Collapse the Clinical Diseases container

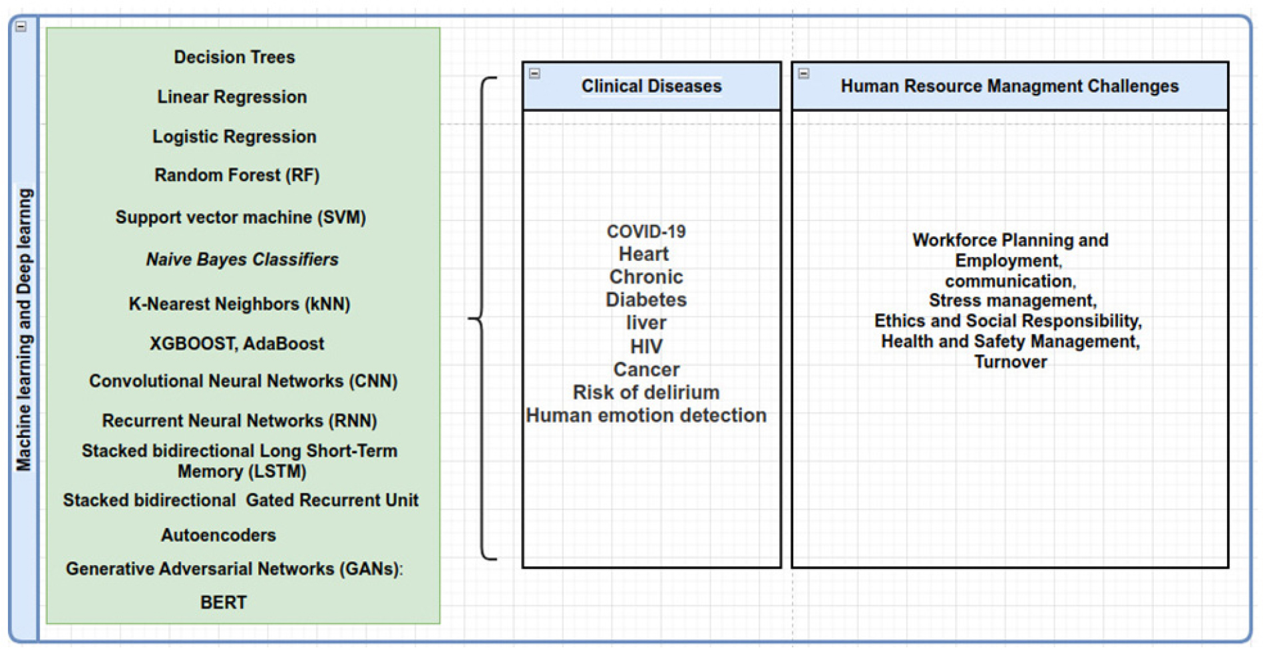534,74
